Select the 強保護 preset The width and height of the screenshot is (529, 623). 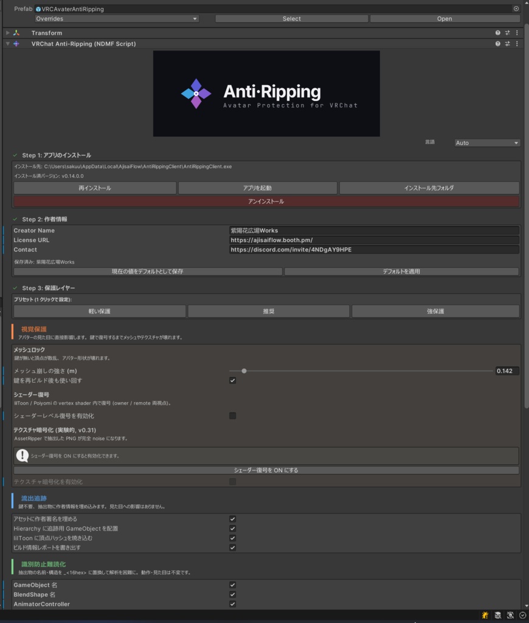pyautogui.click(x=436, y=311)
